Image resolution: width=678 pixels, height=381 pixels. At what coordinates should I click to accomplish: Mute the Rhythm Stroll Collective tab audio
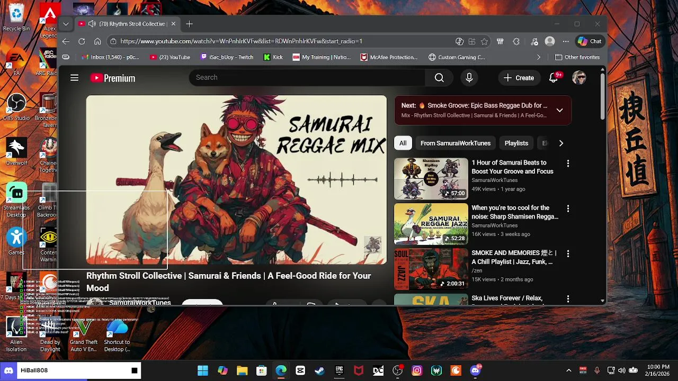[x=92, y=24]
